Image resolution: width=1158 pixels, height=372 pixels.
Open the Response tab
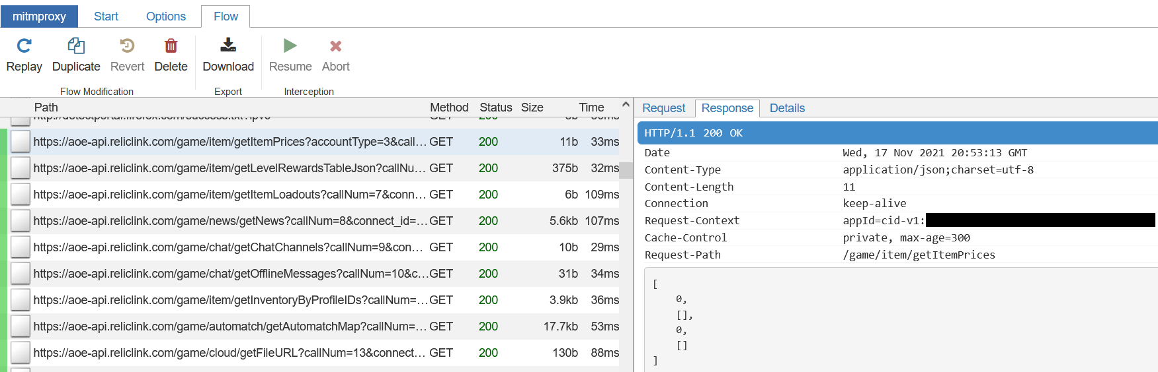(727, 108)
